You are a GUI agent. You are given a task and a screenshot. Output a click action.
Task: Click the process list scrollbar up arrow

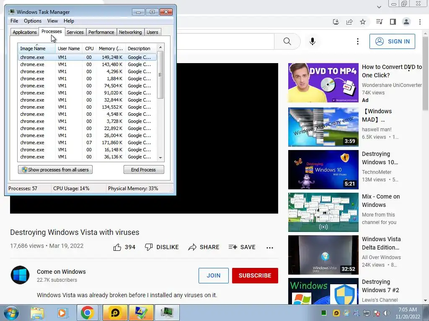click(x=160, y=47)
